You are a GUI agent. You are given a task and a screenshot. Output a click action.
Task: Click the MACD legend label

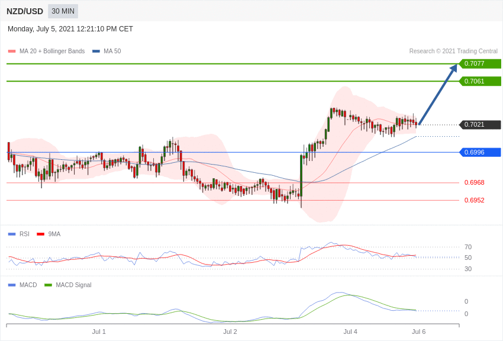pos(28,285)
